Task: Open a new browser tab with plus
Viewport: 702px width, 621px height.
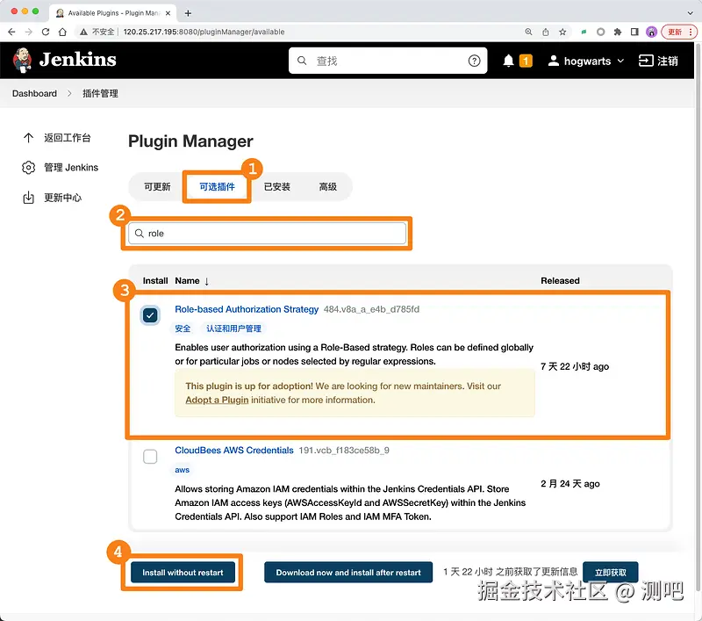Action: point(188,13)
